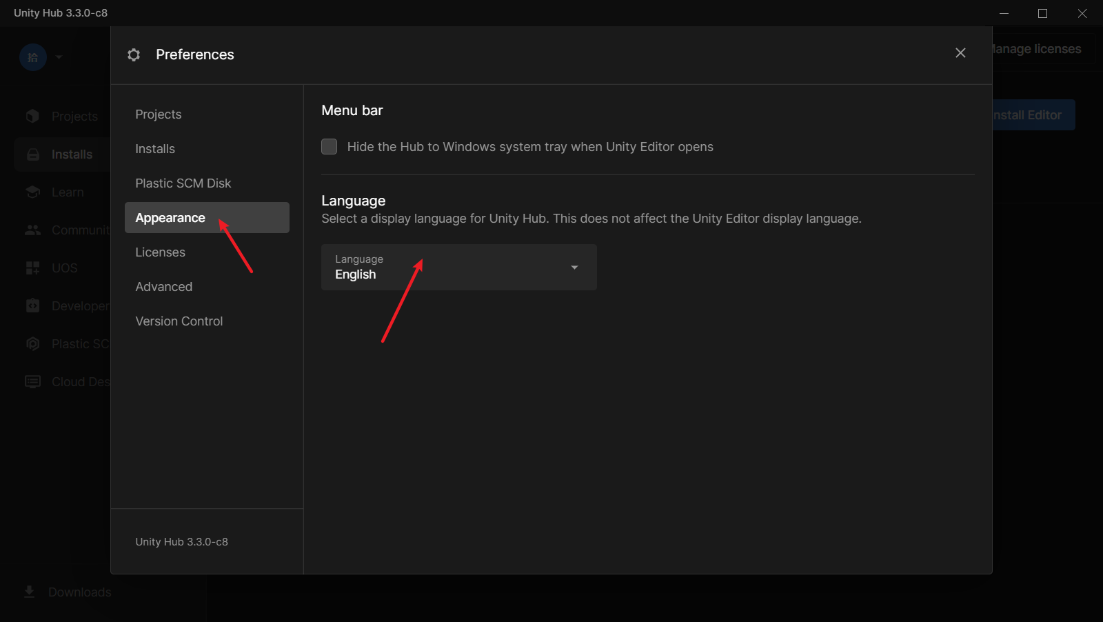This screenshot has height=622, width=1103.
Task: Close the Preferences dialog
Action: [x=960, y=53]
